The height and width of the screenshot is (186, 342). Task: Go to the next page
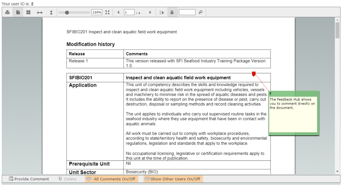click(x=150, y=12)
